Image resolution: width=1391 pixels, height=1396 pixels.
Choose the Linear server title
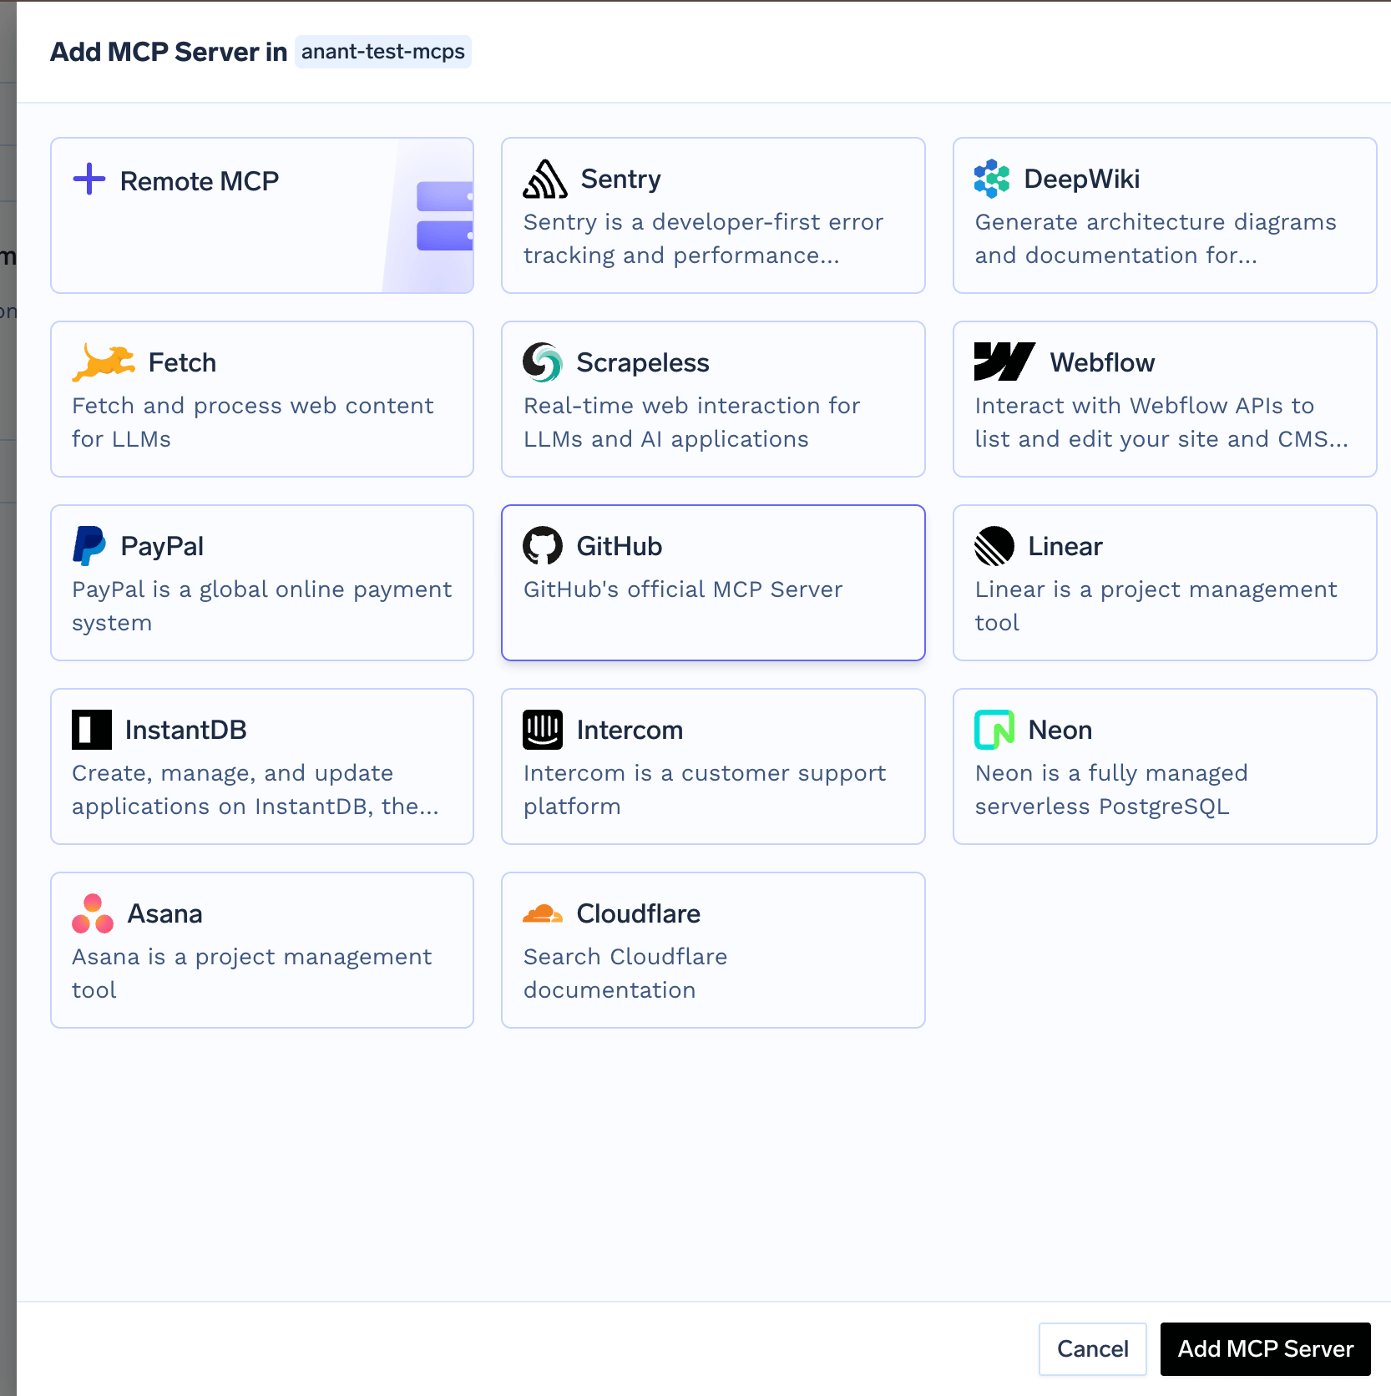1065,546
